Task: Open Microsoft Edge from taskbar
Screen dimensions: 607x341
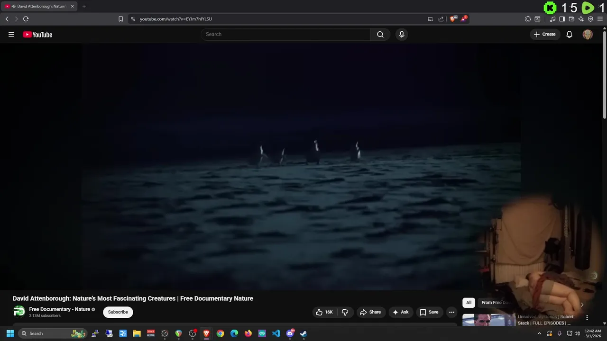Action: [234, 333]
